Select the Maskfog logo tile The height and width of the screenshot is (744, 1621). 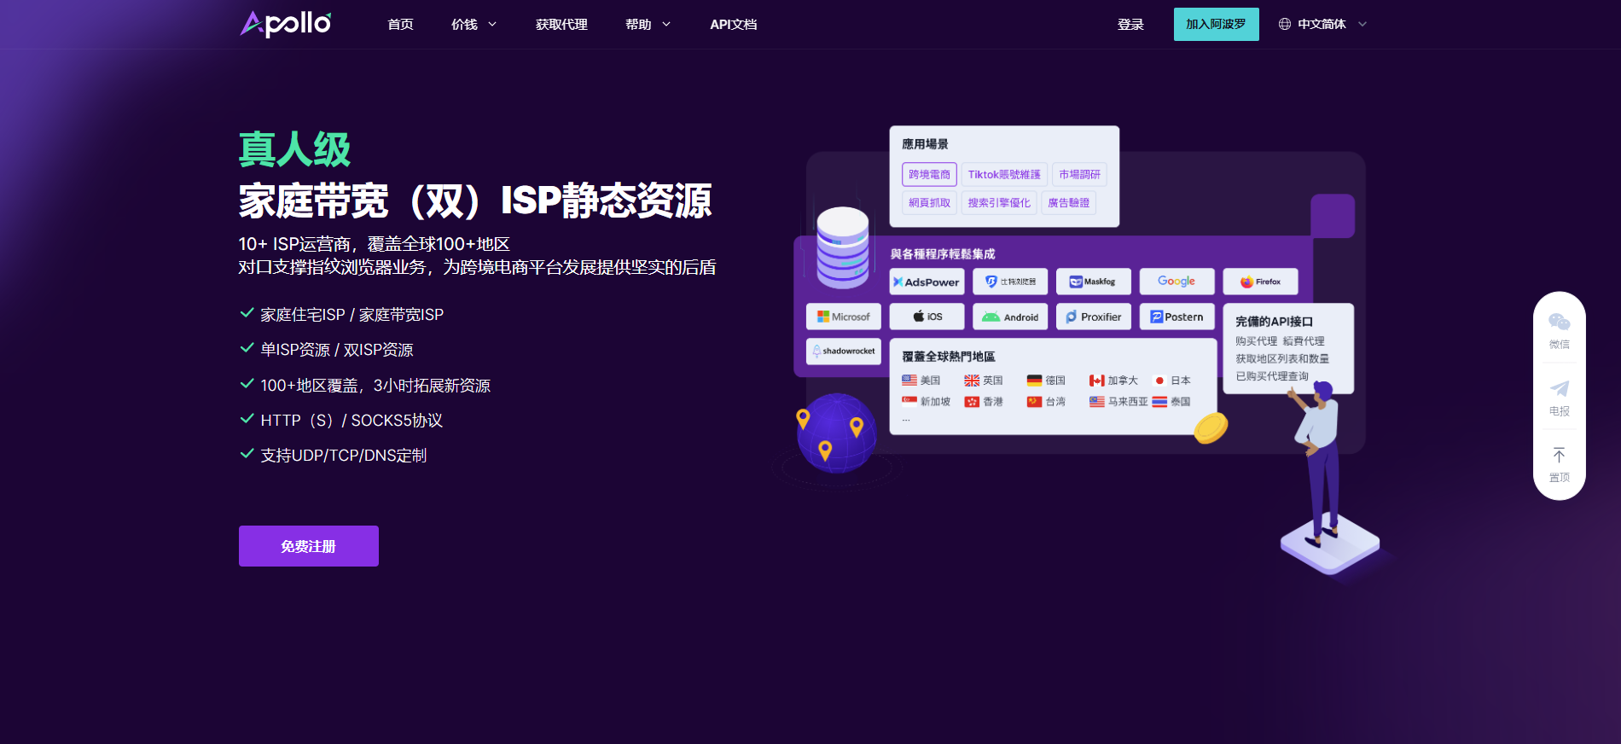click(1093, 282)
